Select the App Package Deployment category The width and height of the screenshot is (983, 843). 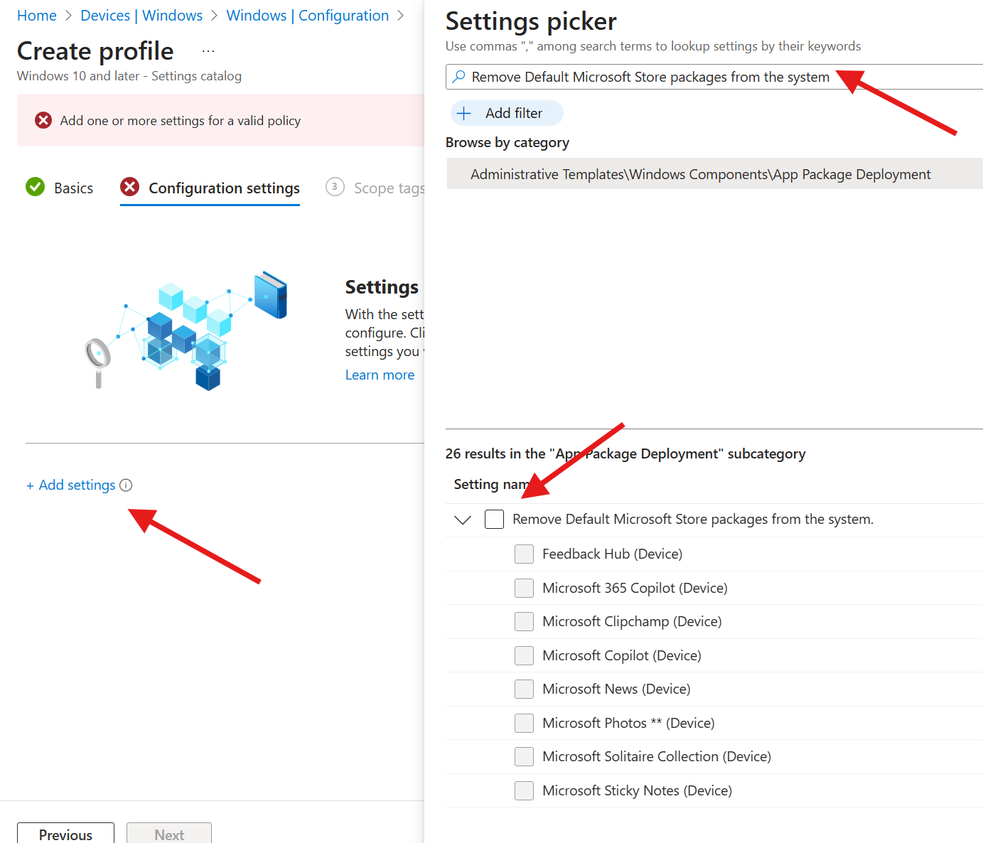pos(700,173)
